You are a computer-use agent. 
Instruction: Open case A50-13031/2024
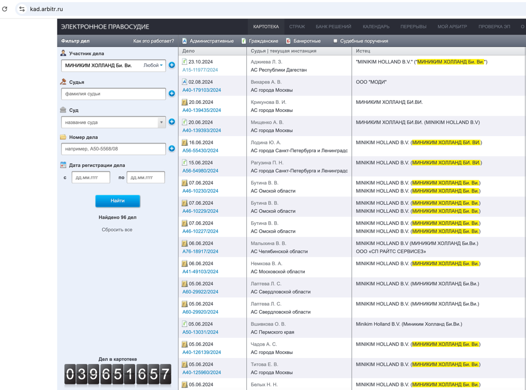click(200, 332)
